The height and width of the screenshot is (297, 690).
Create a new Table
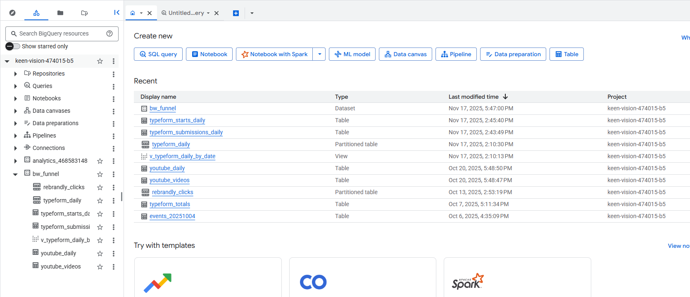566,54
